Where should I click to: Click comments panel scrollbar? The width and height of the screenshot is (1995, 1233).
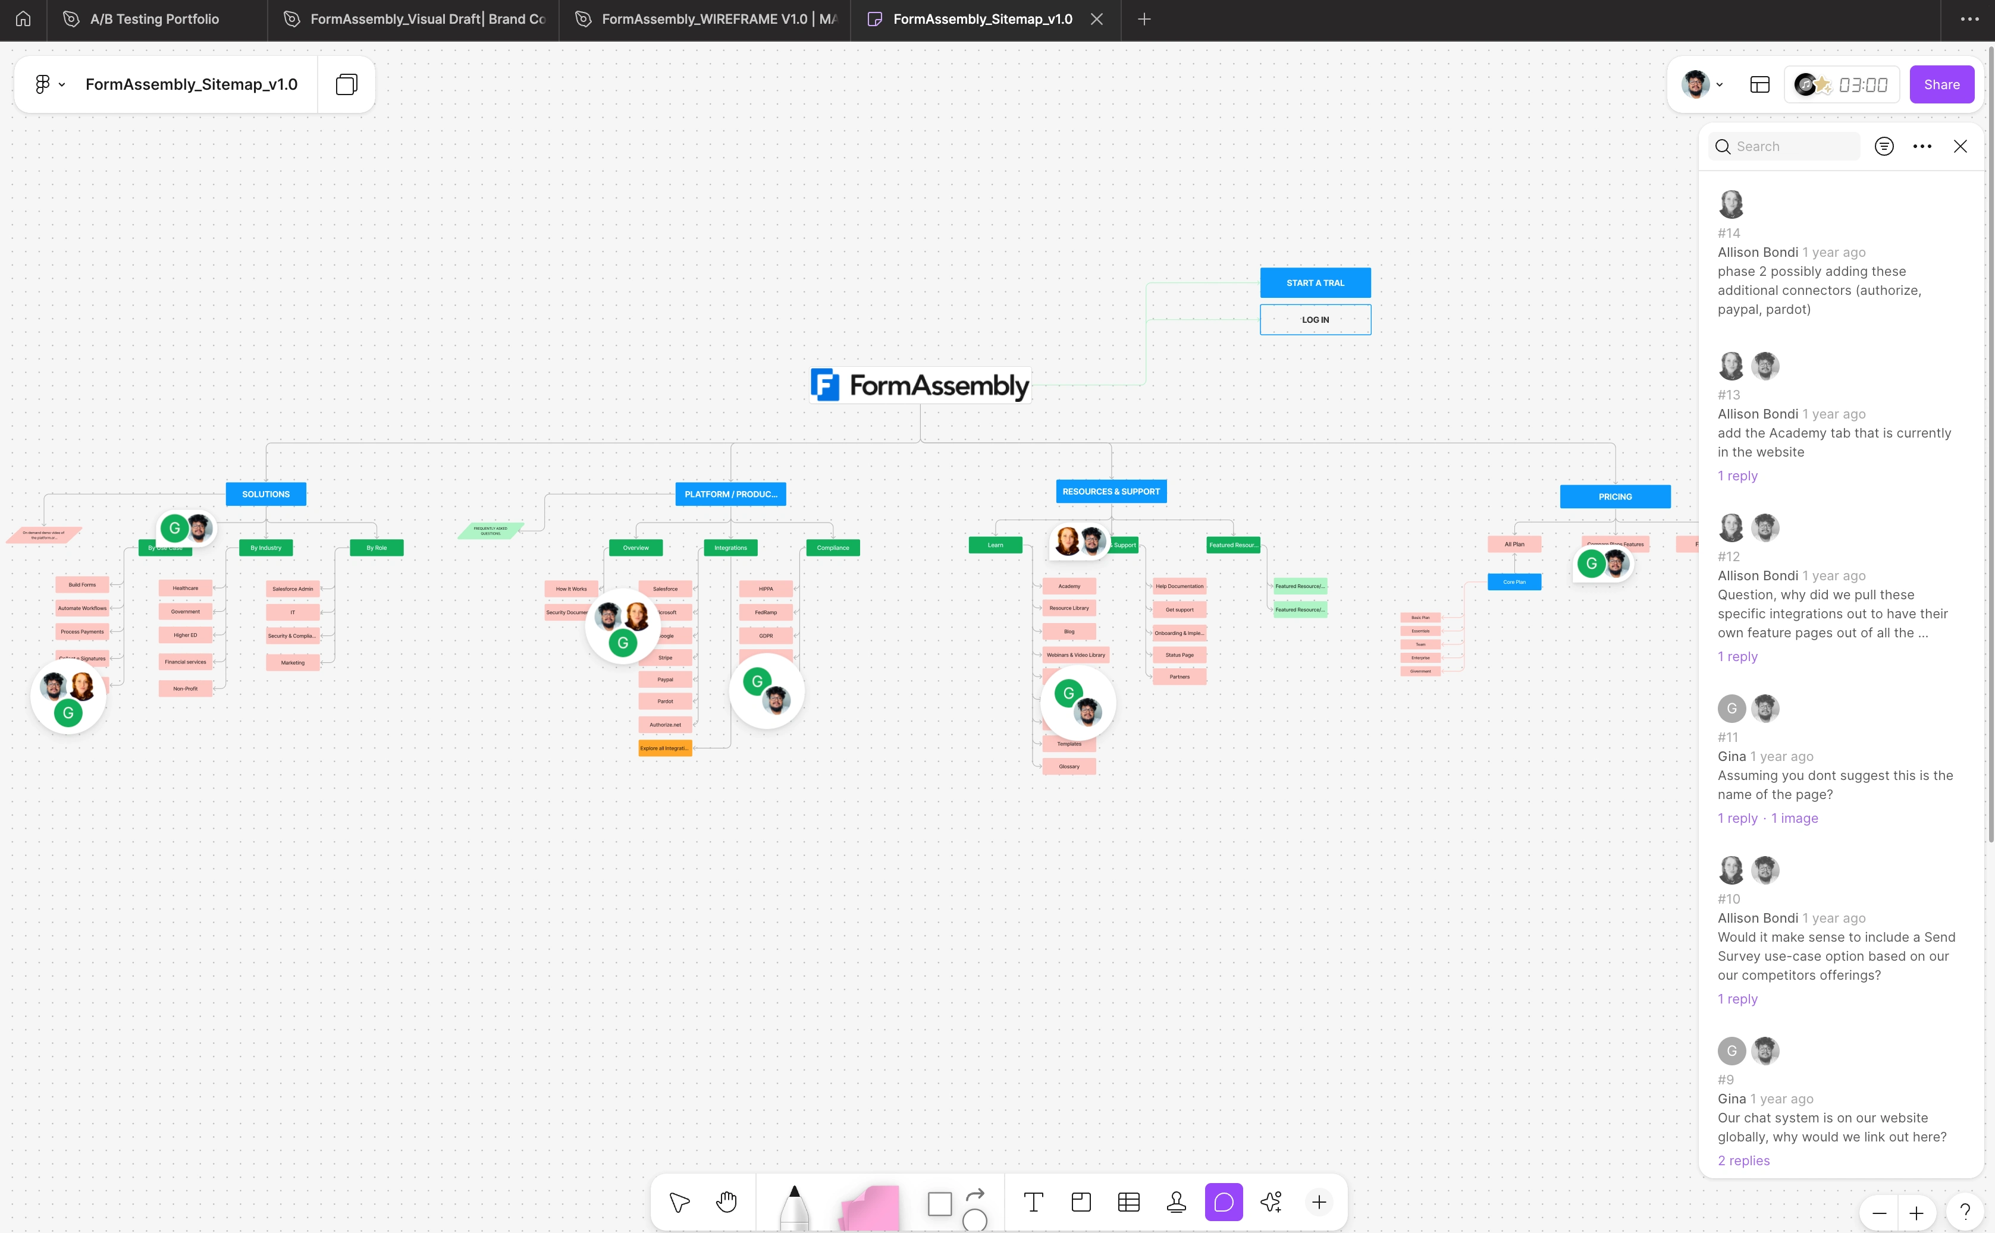(1991, 445)
